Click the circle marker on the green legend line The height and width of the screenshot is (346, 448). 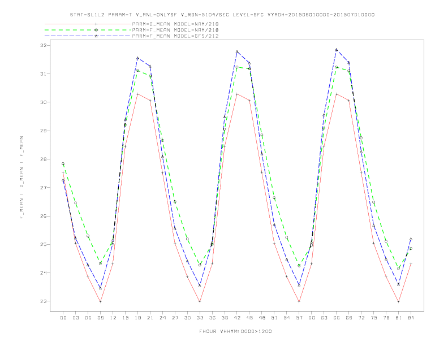pos(96,30)
